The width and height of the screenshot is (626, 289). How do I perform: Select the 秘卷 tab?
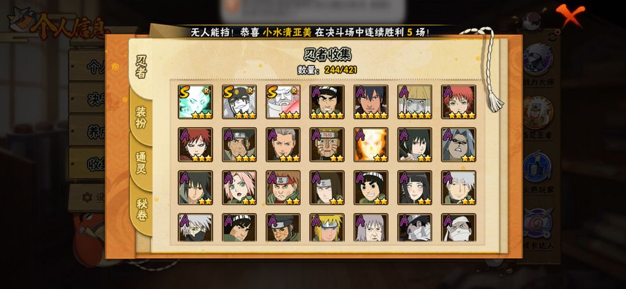coord(141,209)
